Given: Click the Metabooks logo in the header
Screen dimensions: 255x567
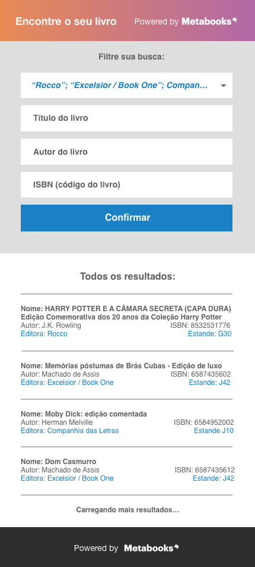Looking at the screenshot, I should [209, 21].
